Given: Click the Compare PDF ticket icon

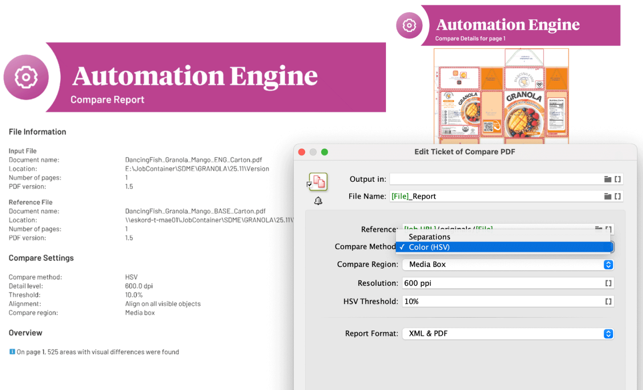Looking at the screenshot, I should coord(319,181).
